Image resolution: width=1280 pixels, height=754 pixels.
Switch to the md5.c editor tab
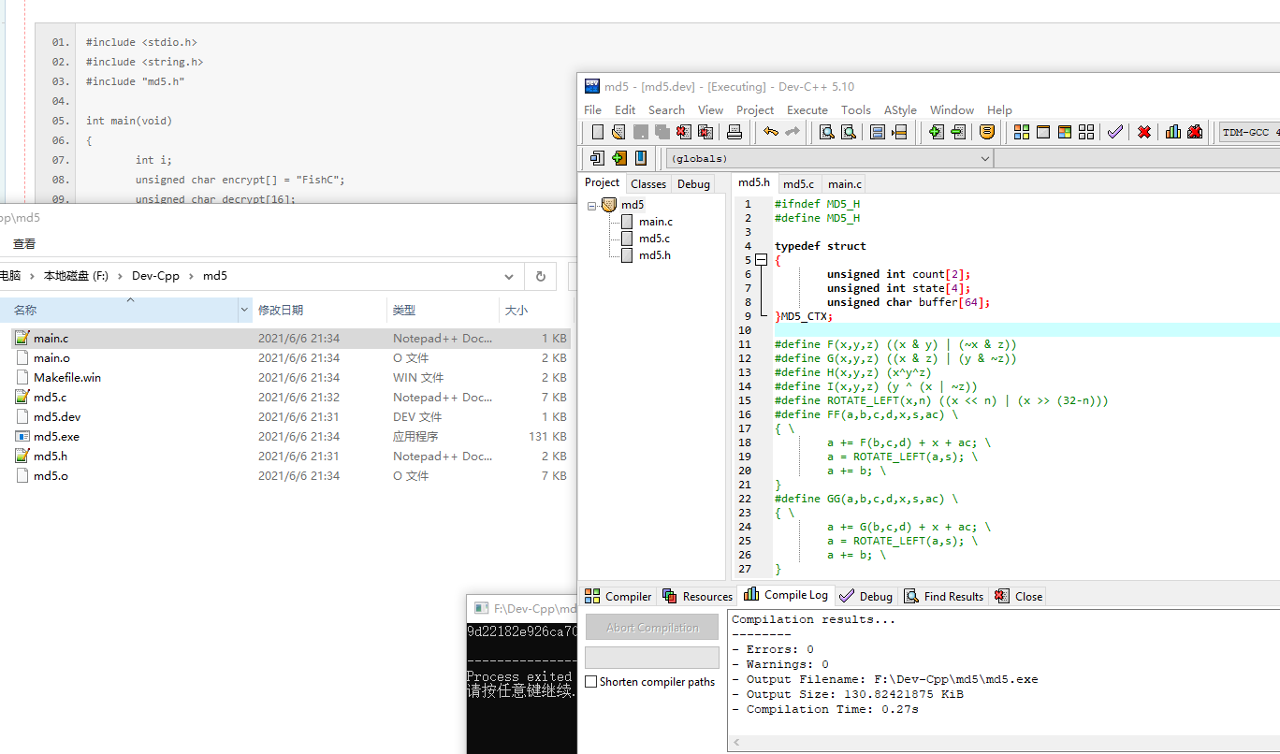(x=798, y=184)
